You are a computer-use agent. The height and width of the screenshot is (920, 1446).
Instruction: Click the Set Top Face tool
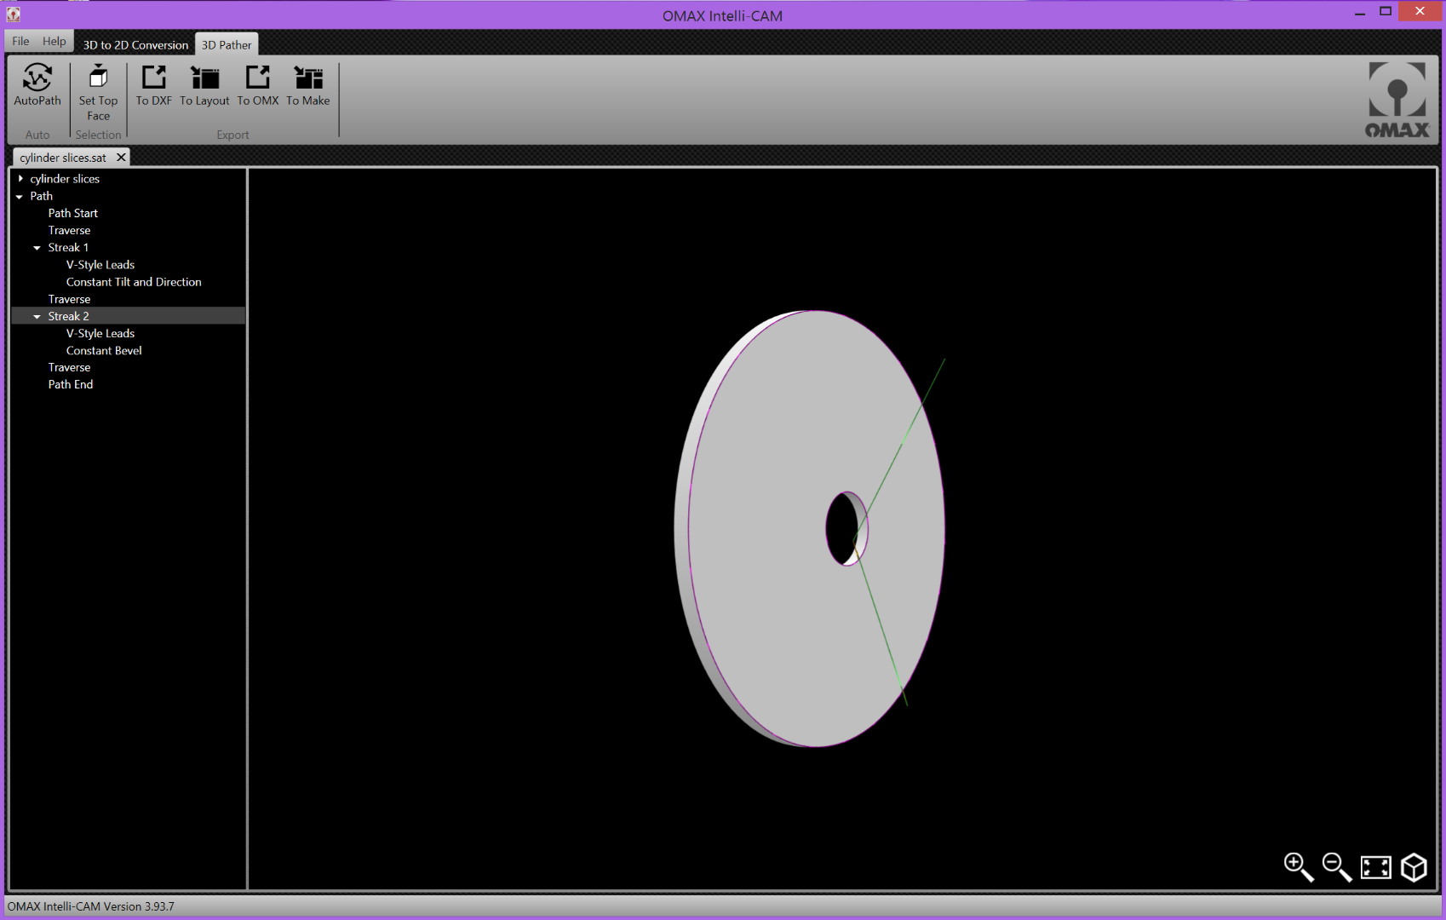coord(98,93)
